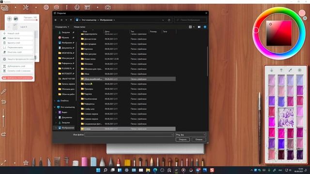The width and height of the screenshot is (310, 174).
Task: Click inside the red saturation square of color picker
Action: click(279, 33)
